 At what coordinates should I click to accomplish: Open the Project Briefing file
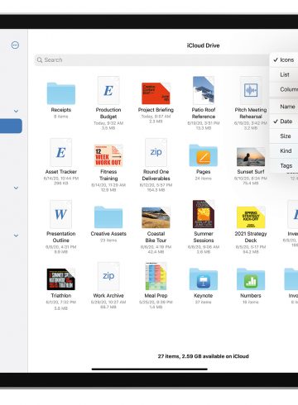pyautogui.click(x=156, y=93)
